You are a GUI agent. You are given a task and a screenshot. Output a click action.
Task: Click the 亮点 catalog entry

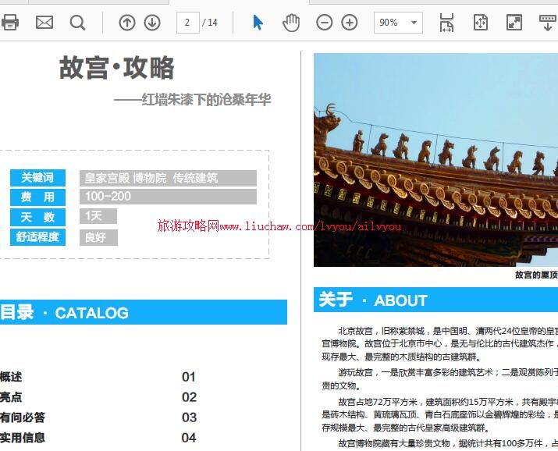(x=12, y=397)
